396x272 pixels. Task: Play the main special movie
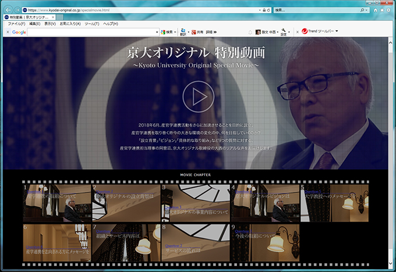pos(198,96)
